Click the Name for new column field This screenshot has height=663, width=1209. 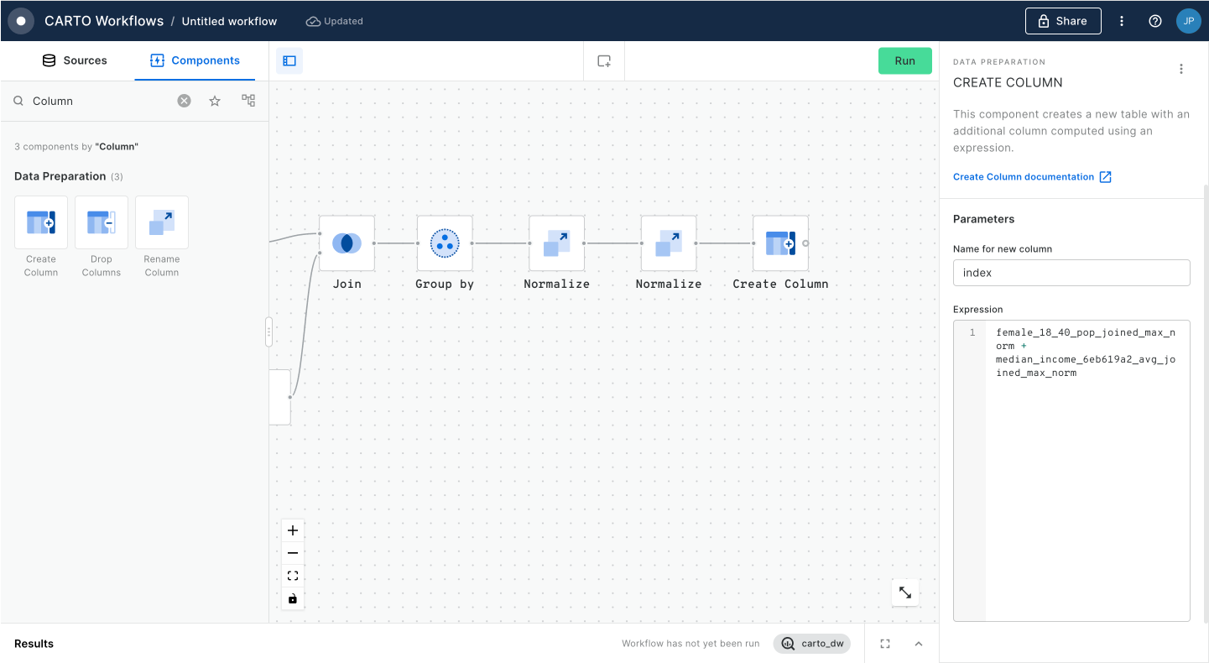tap(1071, 273)
